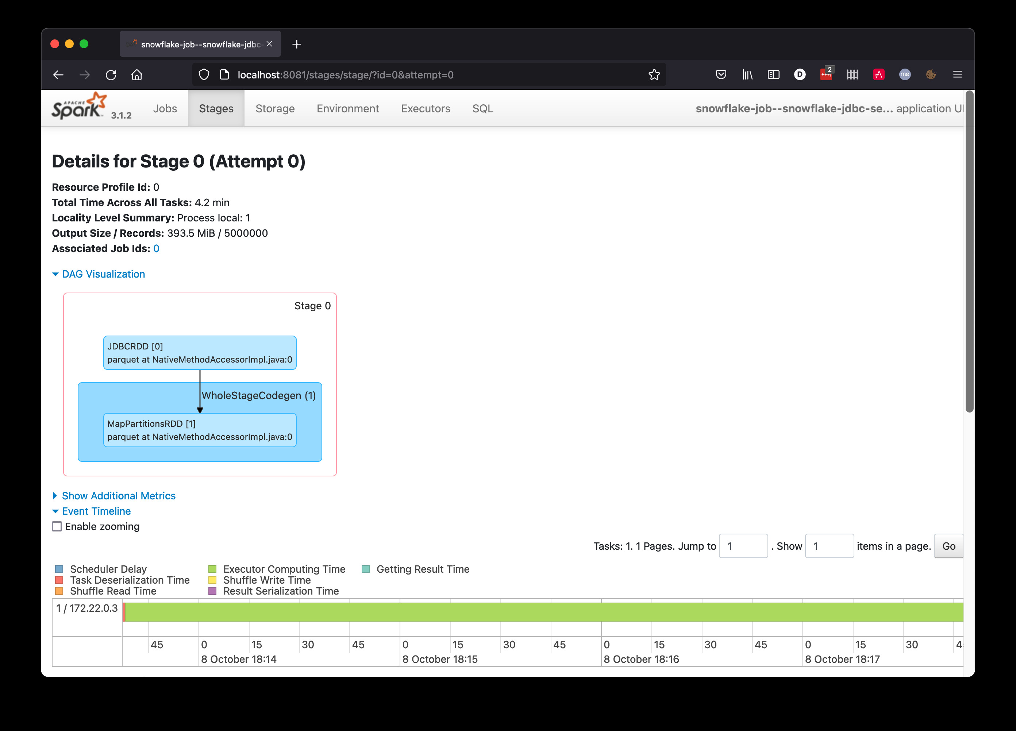Switch to the Storage tab
Viewport: 1016px width, 731px height.
tap(275, 108)
